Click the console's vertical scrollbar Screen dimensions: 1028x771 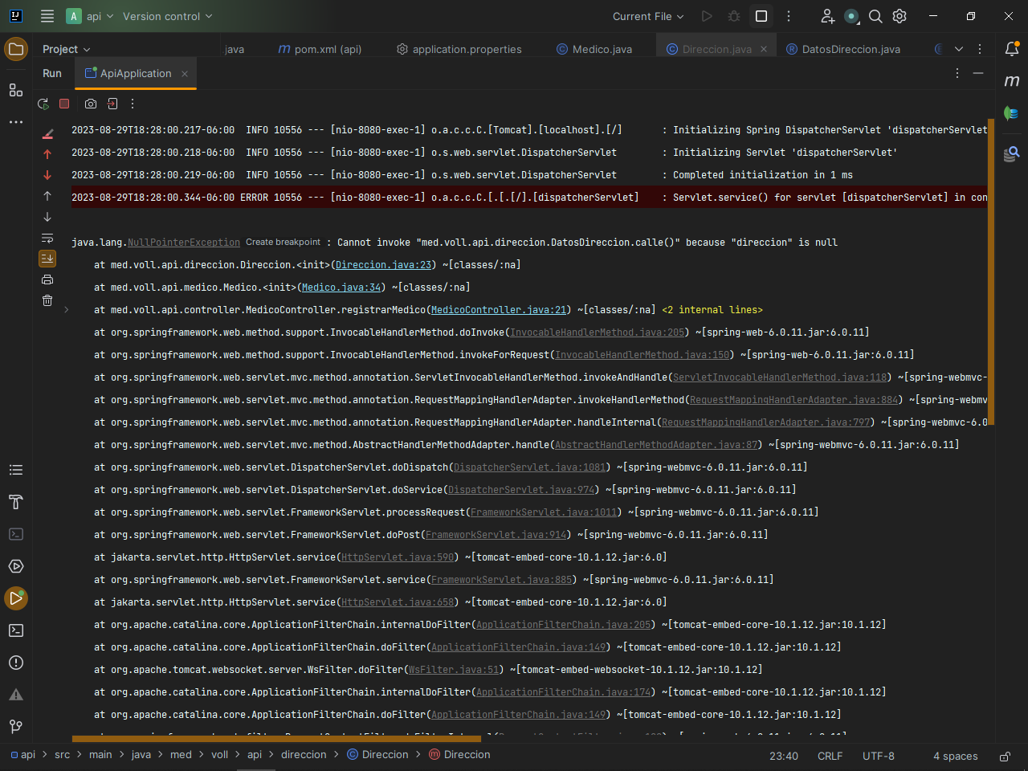coord(991,271)
